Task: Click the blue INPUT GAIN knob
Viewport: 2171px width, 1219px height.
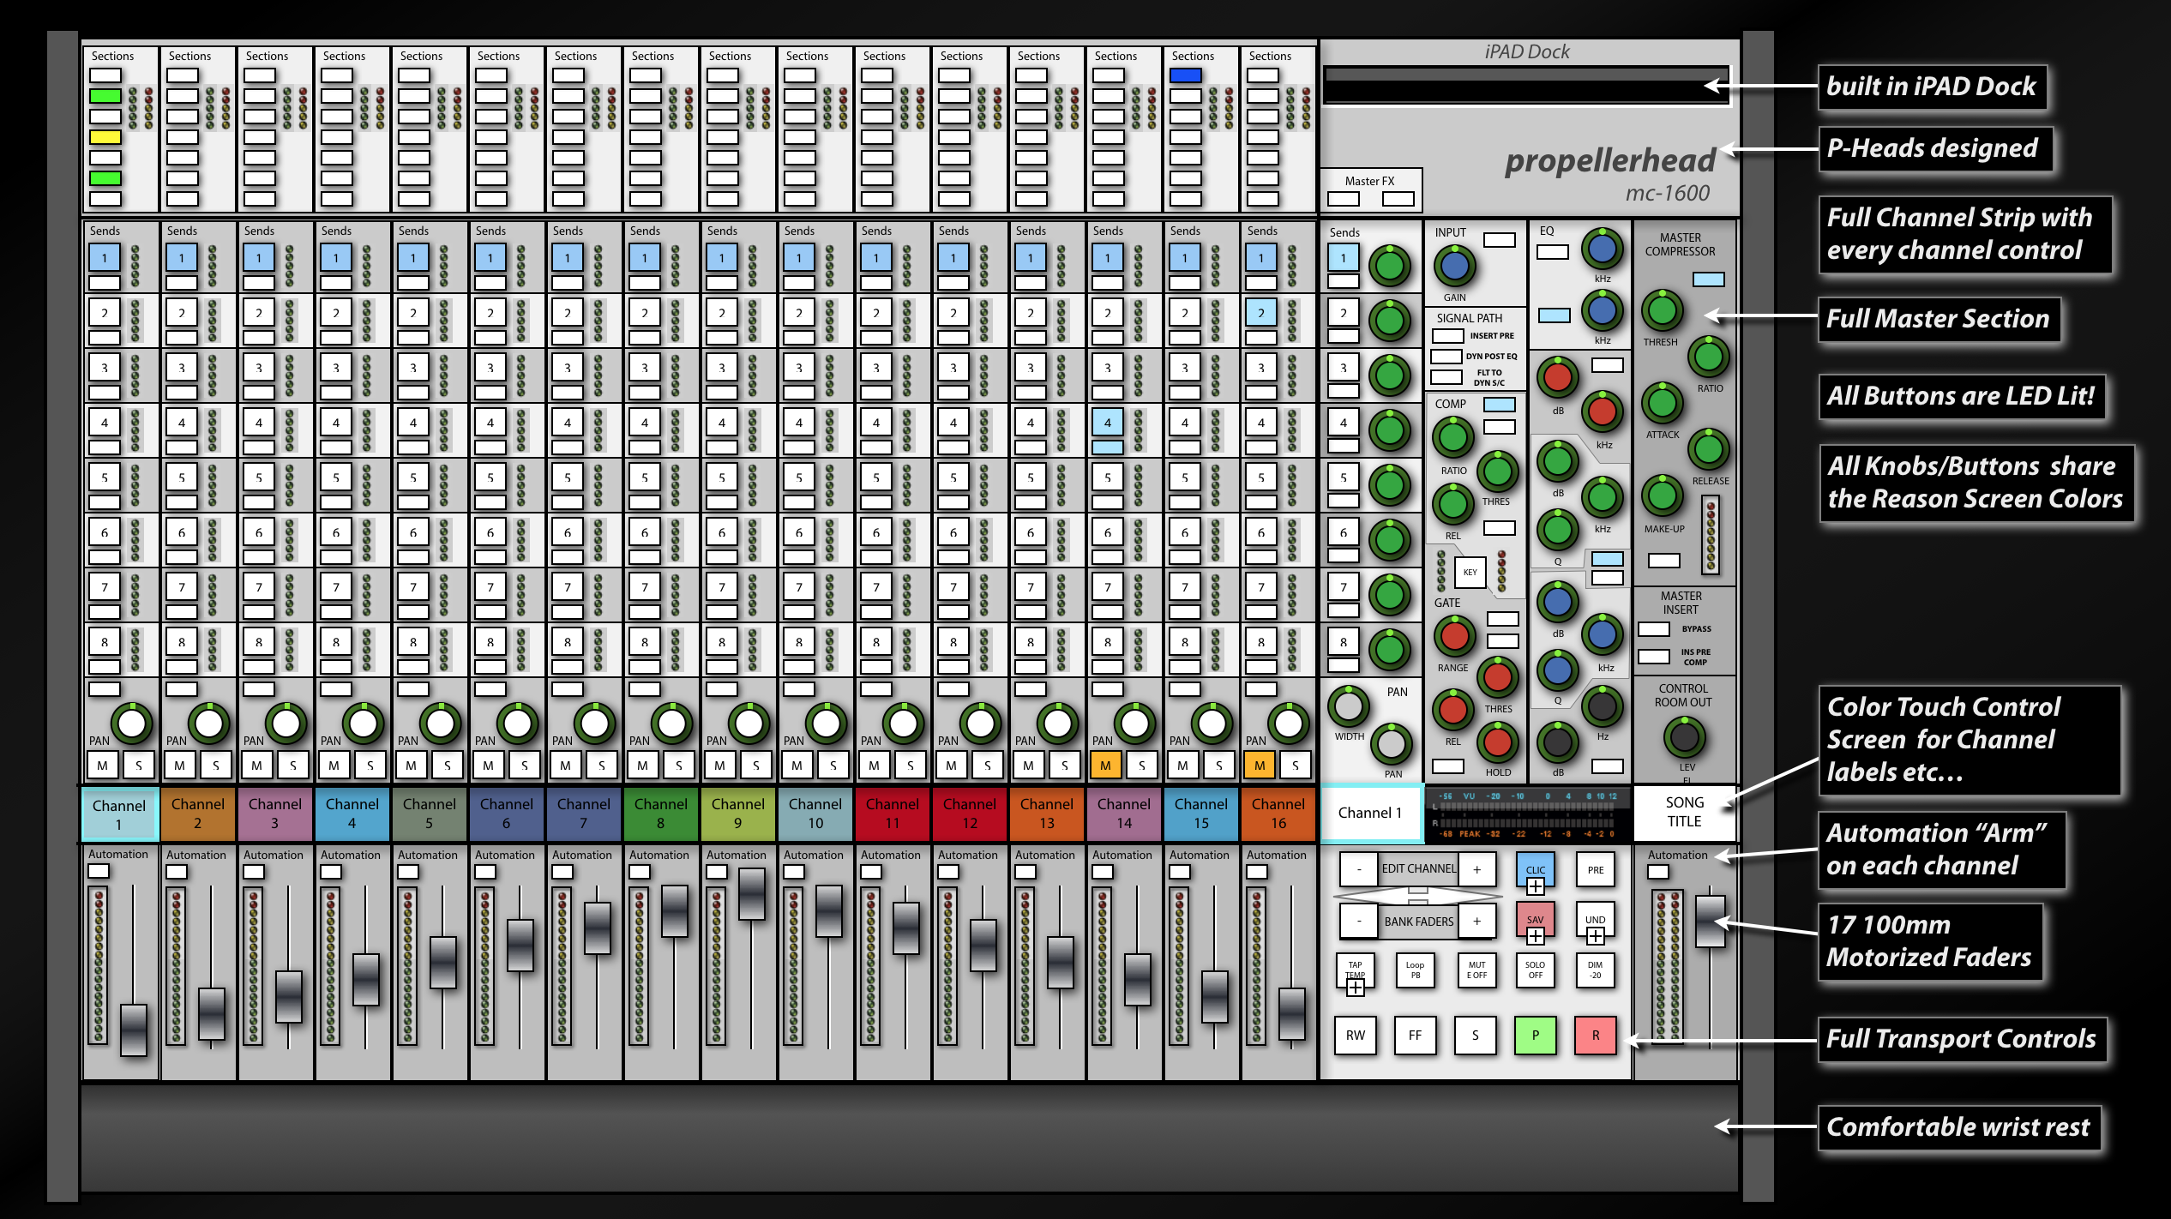Action: click(1454, 266)
